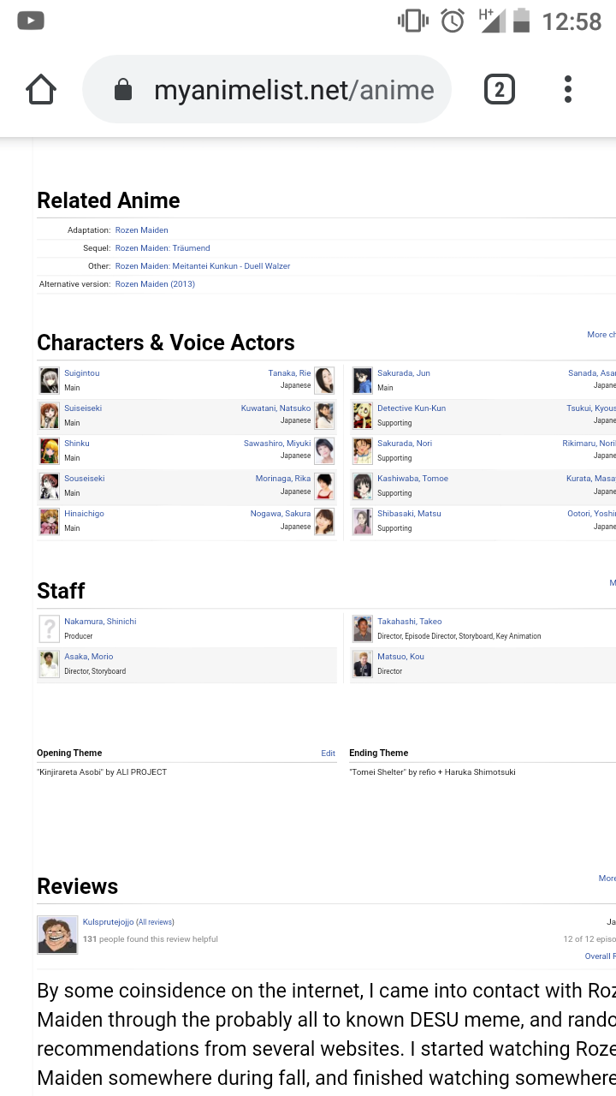Tap the YouTube notification icon in status bar
Screen dimensions: 616x1096
[31, 21]
